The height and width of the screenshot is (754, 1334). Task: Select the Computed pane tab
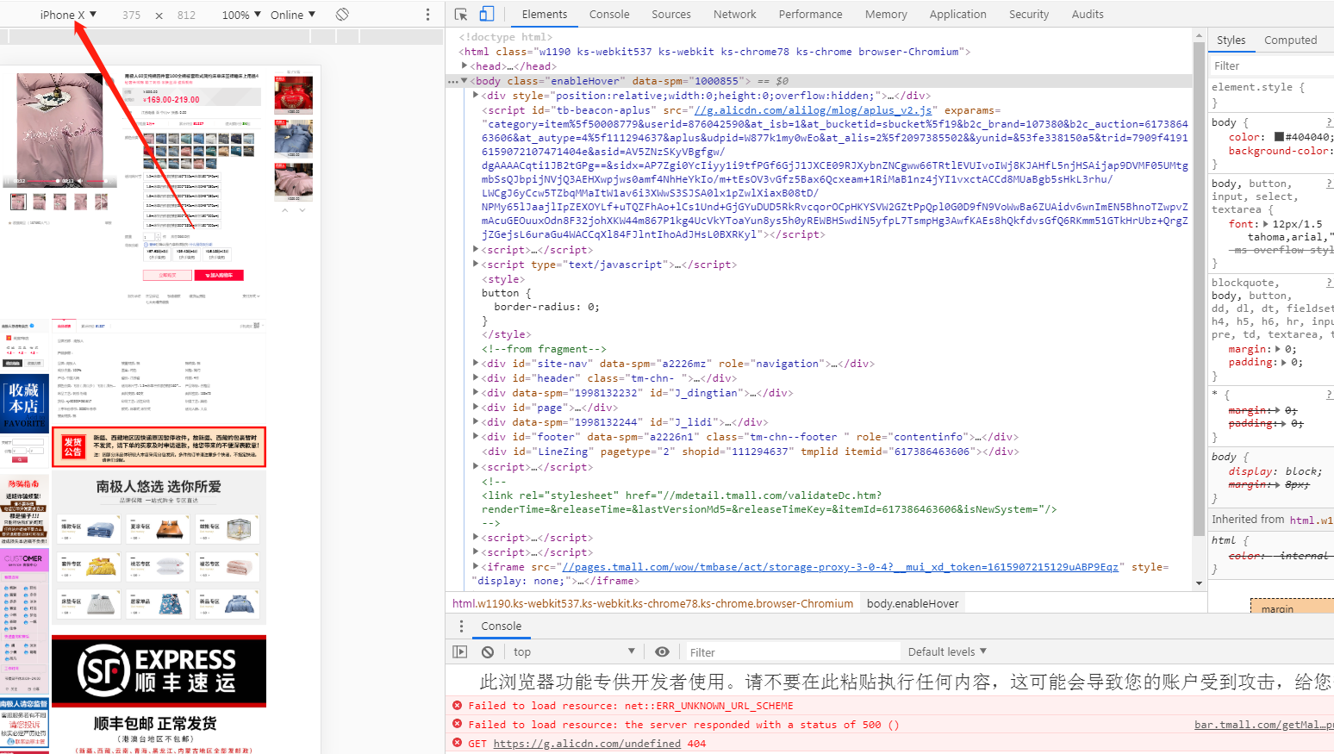coord(1290,41)
